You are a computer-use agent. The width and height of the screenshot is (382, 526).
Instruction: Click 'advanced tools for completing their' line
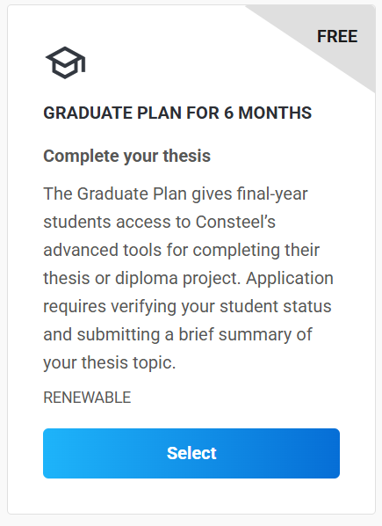coord(181,251)
